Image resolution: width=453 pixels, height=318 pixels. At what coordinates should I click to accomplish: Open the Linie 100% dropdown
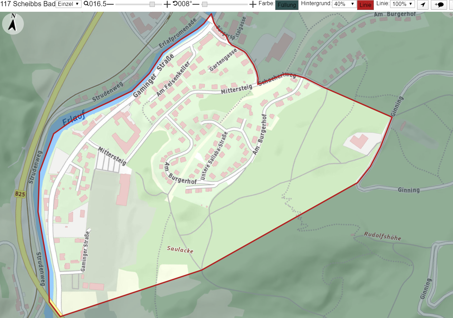pyautogui.click(x=403, y=4)
